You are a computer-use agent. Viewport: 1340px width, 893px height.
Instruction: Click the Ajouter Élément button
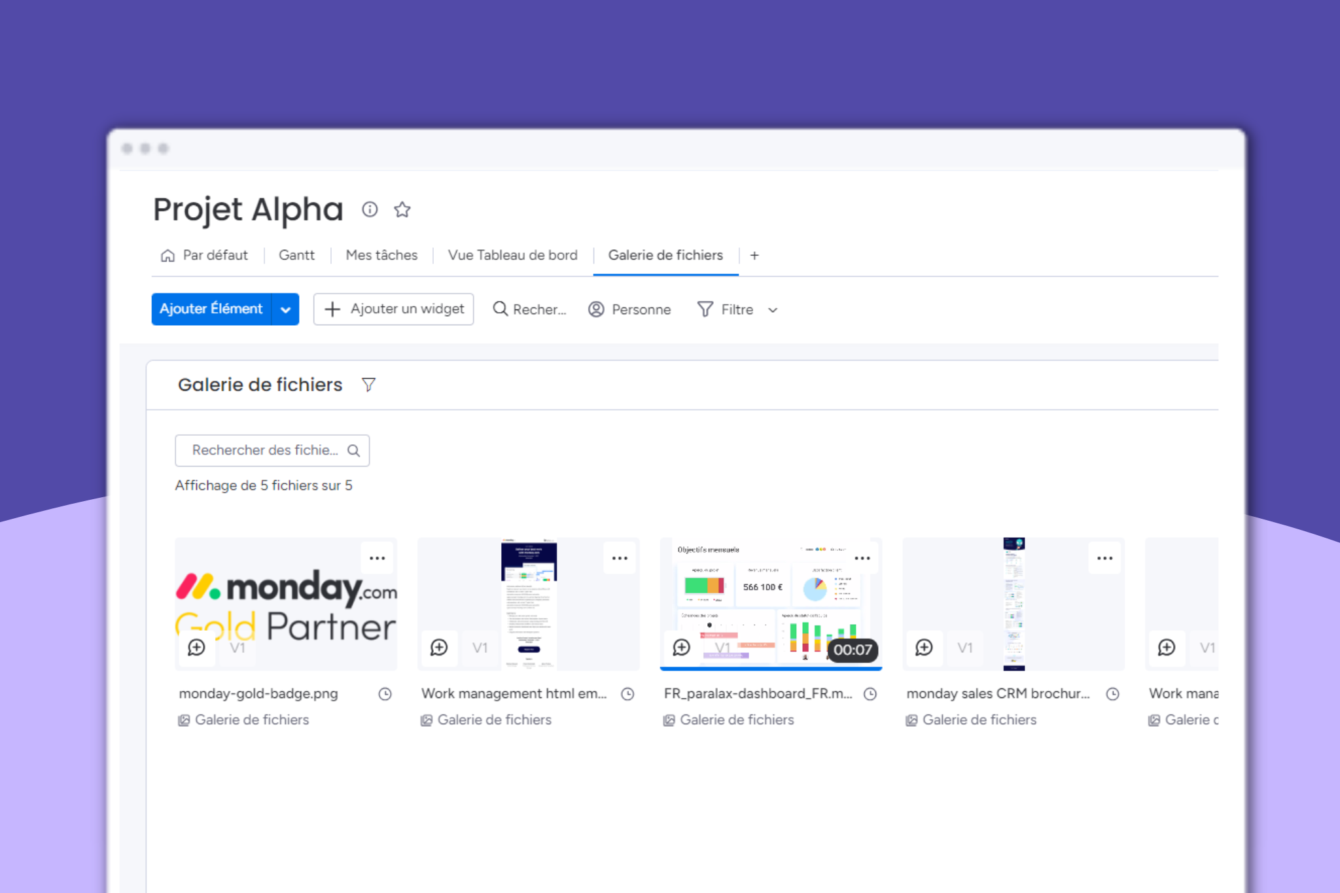click(211, 309)
